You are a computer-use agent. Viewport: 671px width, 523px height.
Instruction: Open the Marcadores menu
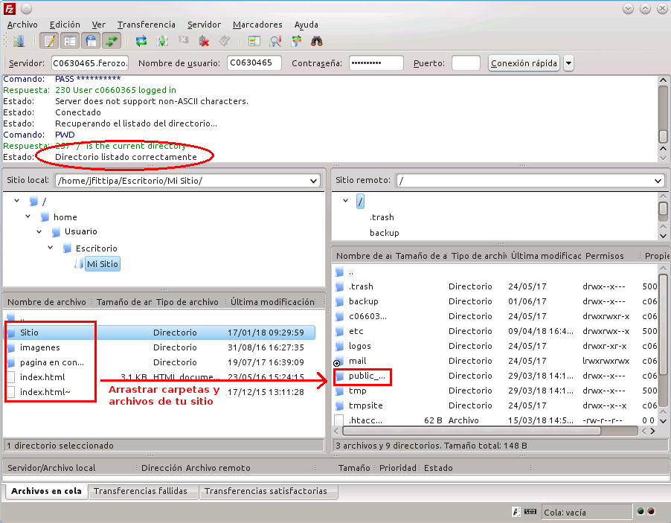click(x=257, y=25)
